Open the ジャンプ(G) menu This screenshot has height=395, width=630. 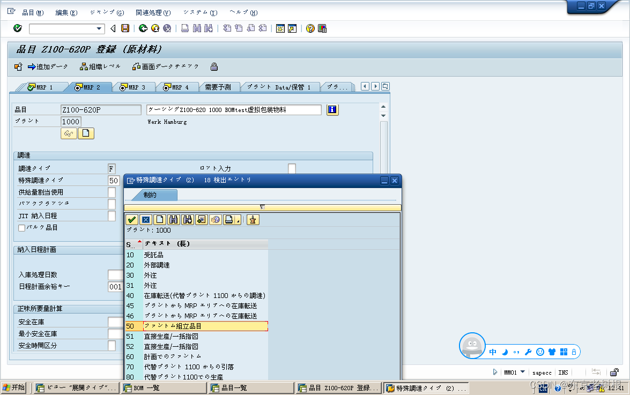pyautogui.click(x=107, y=12)
